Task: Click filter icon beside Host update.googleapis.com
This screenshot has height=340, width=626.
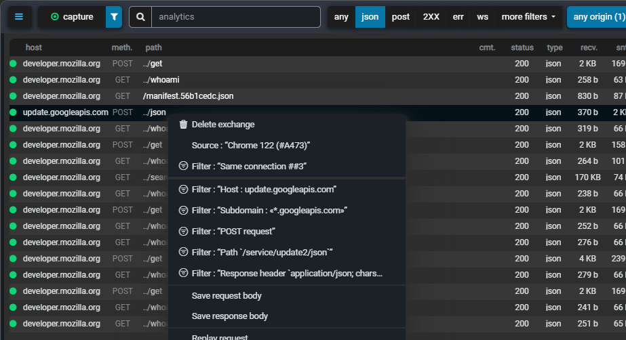Action: (182, 190)
